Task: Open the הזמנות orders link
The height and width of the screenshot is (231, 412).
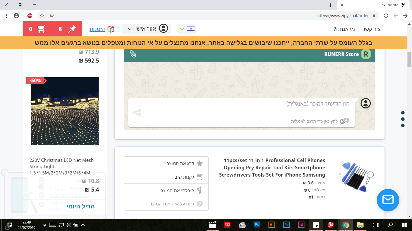Action: [x=102, y=29]
